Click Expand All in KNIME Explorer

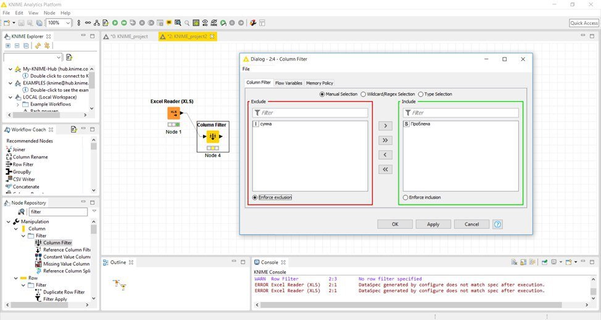point(8,46)
